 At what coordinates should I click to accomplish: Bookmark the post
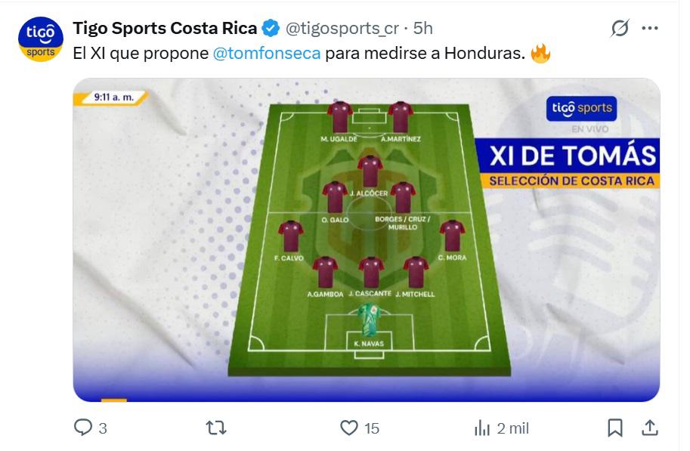tap(616, 427)
